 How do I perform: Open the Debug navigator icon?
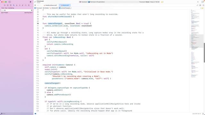(23, 5)
